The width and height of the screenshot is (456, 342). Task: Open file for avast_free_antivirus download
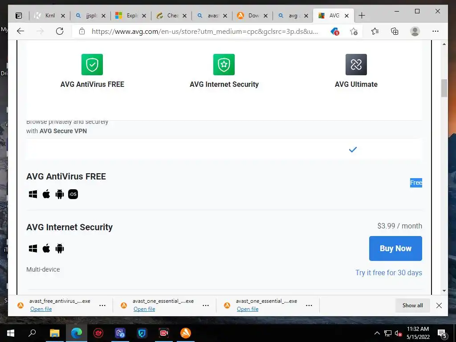tap(41, 309)
